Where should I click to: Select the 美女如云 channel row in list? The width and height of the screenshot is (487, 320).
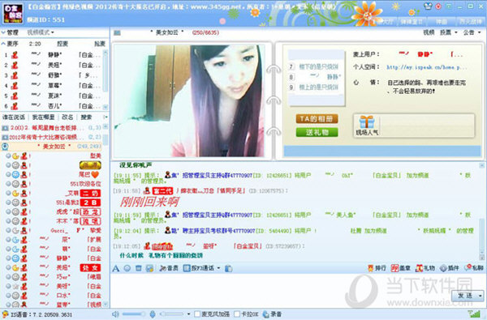[52, 147]
